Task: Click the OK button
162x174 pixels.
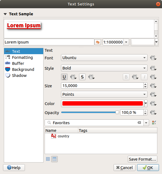Action: pyautogui.click(x=148, y=167)
